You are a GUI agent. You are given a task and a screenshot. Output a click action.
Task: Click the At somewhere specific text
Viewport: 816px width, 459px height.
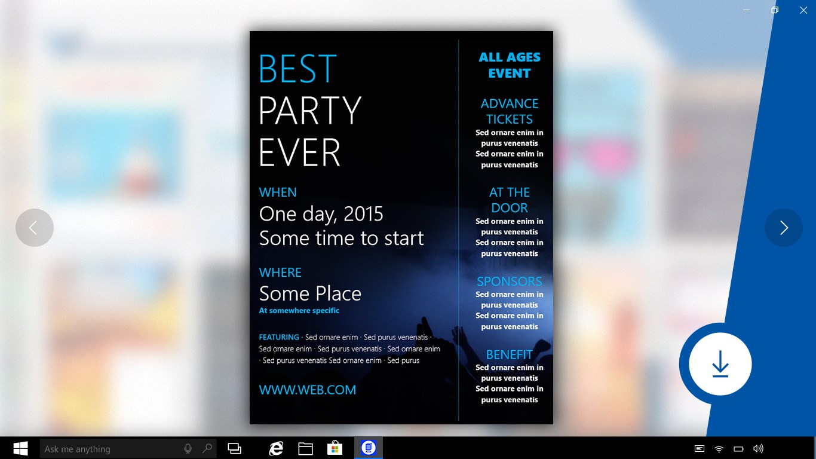[x=299, y=311]
